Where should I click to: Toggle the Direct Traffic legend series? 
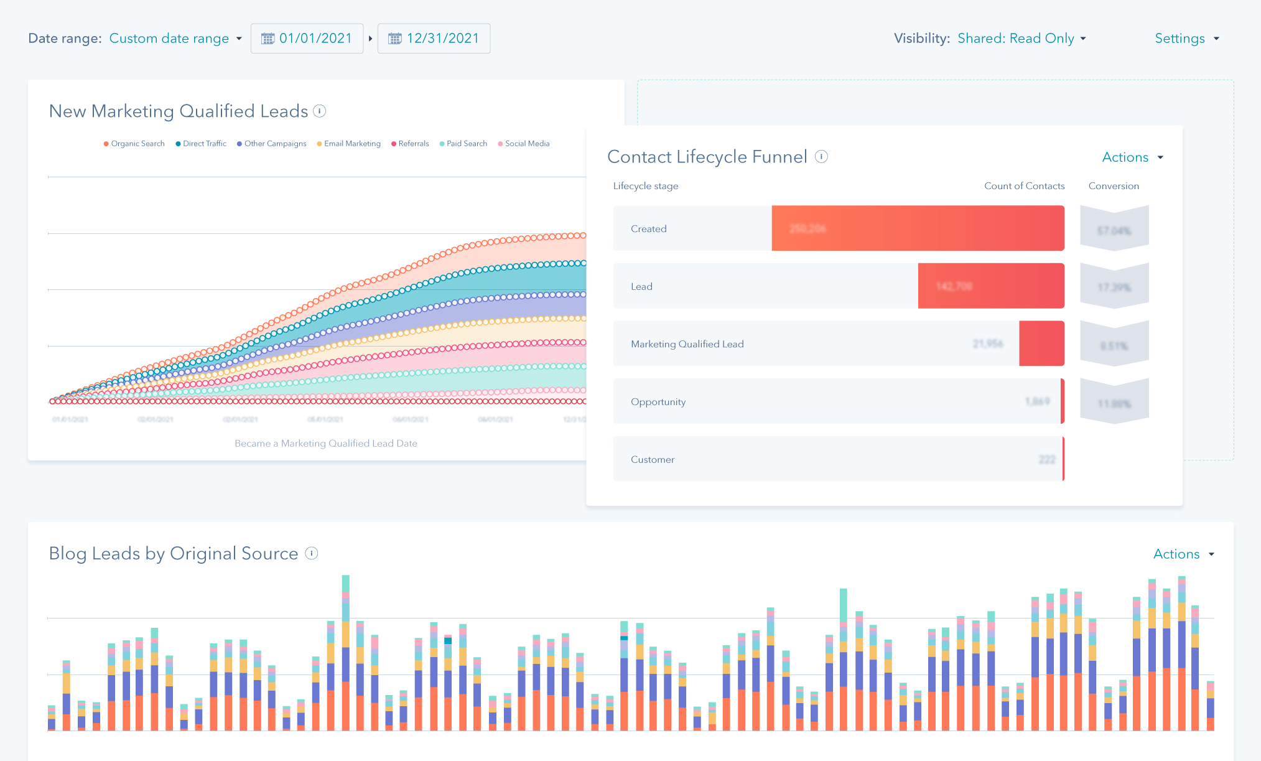point(200,144)
